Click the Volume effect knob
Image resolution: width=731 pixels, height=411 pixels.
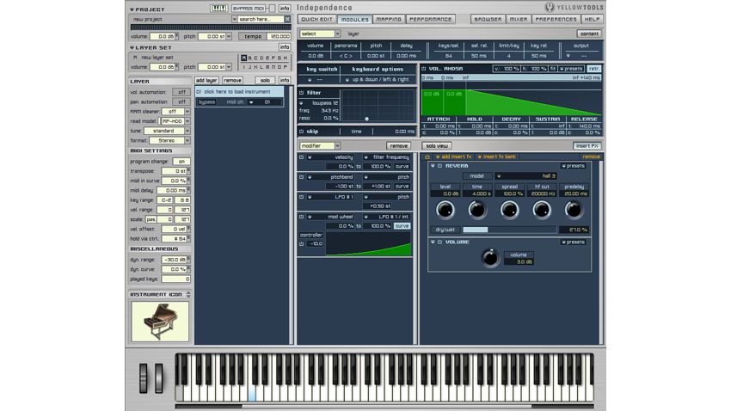(x=490, y=257)
